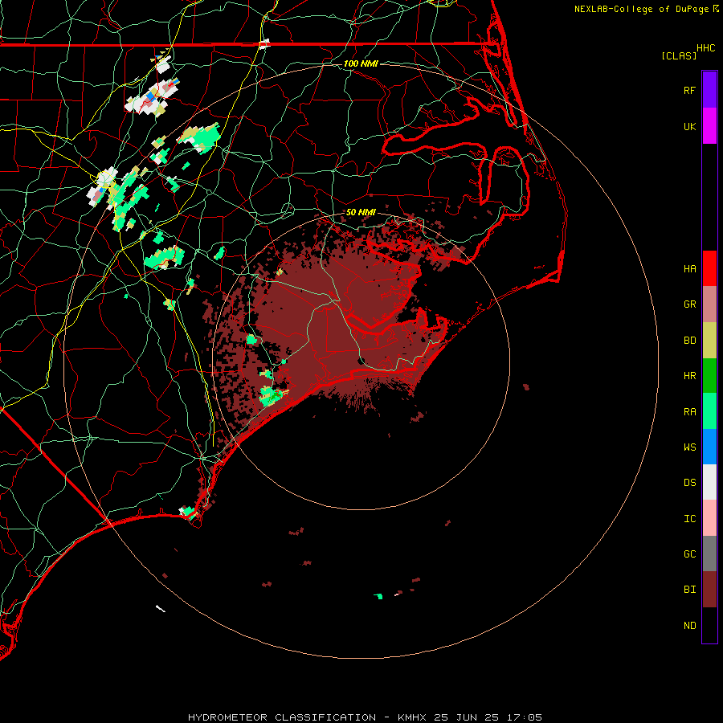Click the HA red legend swatch
Image resolution: width=723 pixels, height=723 pixels.
709,268
